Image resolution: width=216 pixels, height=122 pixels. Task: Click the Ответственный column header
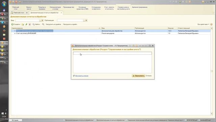pos(194,28)
